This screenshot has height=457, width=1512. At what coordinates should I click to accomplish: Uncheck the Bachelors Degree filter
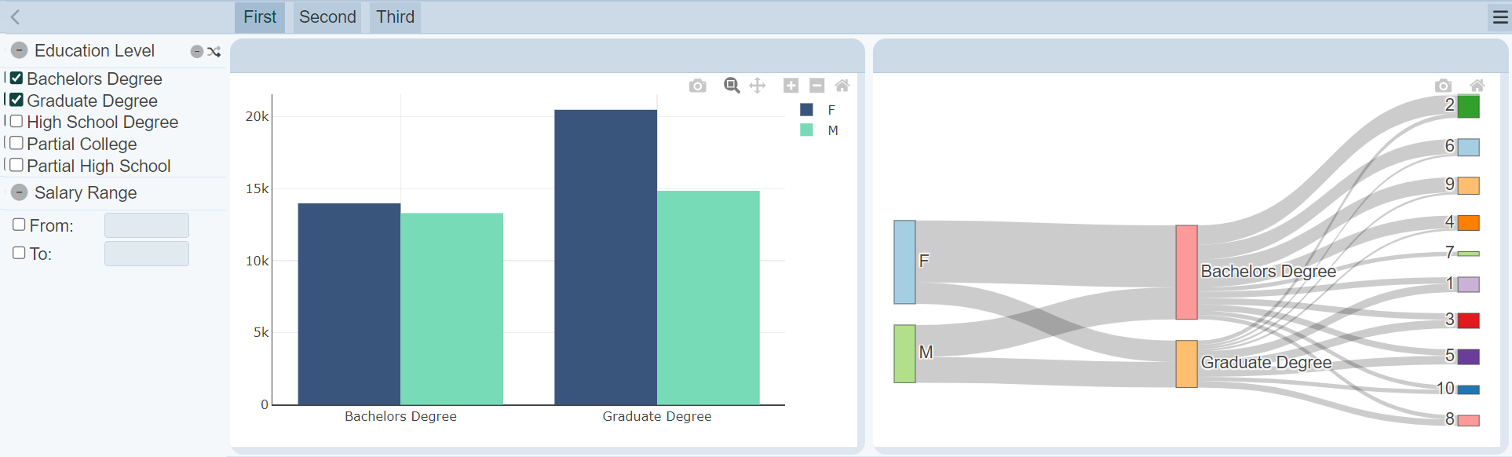(x=16, y=78)
